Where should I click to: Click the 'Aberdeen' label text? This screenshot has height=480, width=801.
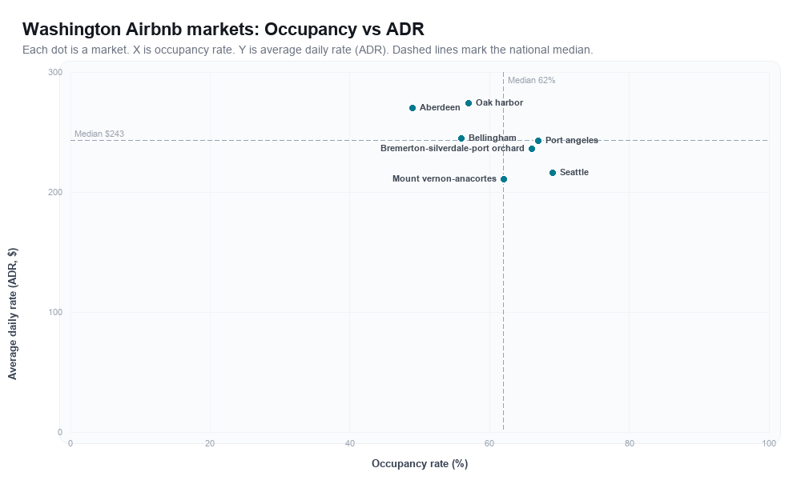[440, 108]
